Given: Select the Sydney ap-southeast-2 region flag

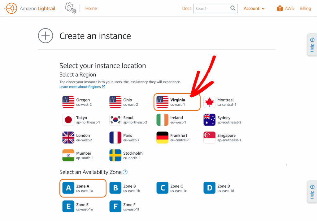Looking at the screenshot, I should coord(209,120).
